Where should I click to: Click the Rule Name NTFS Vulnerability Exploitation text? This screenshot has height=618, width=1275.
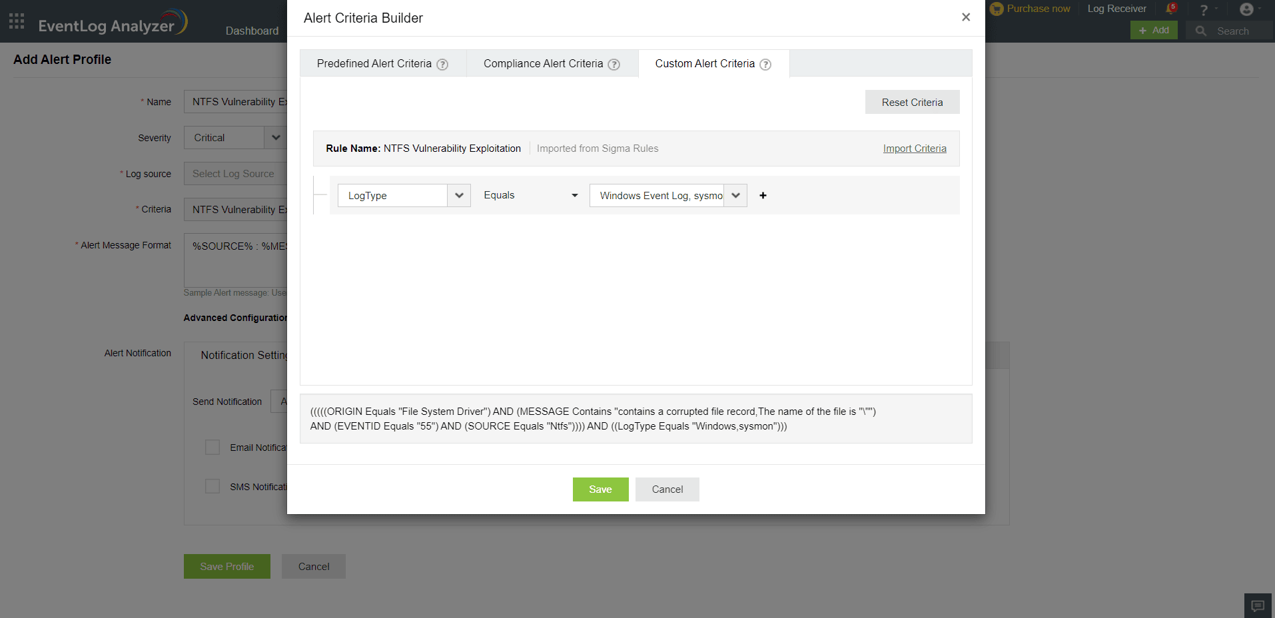[x=423, y=149]
